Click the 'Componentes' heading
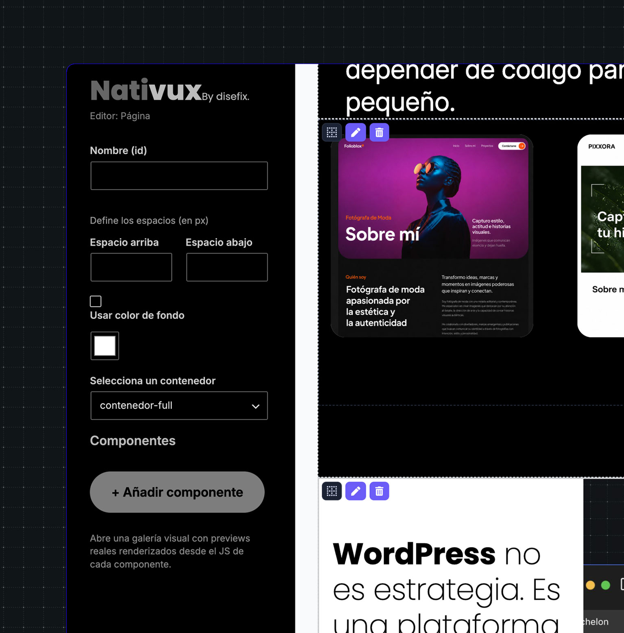The image size is (624, 633). (133, 441)
